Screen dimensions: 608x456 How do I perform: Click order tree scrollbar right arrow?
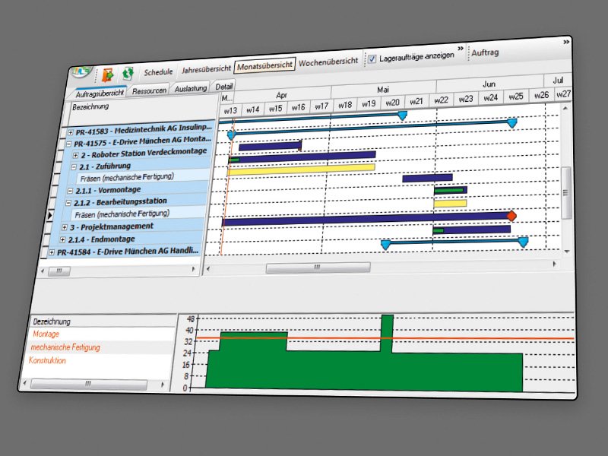coord(193,269)
